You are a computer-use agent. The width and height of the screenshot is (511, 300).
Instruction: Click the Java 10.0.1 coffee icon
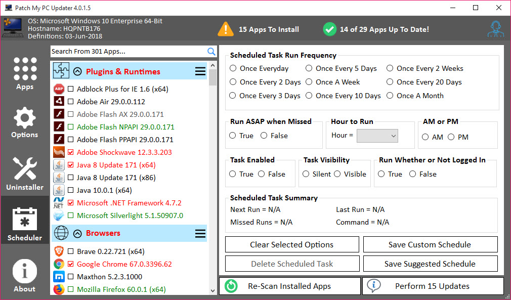[59, 190]
